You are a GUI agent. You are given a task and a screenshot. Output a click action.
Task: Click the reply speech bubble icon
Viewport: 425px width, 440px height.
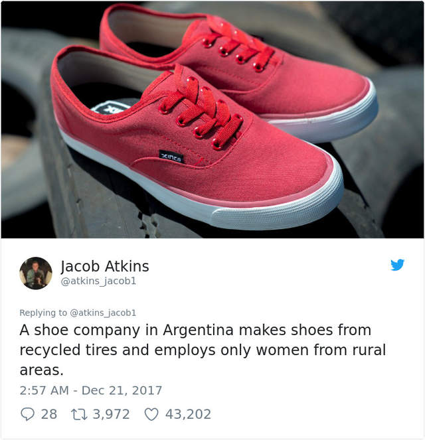tap(27, 414)
